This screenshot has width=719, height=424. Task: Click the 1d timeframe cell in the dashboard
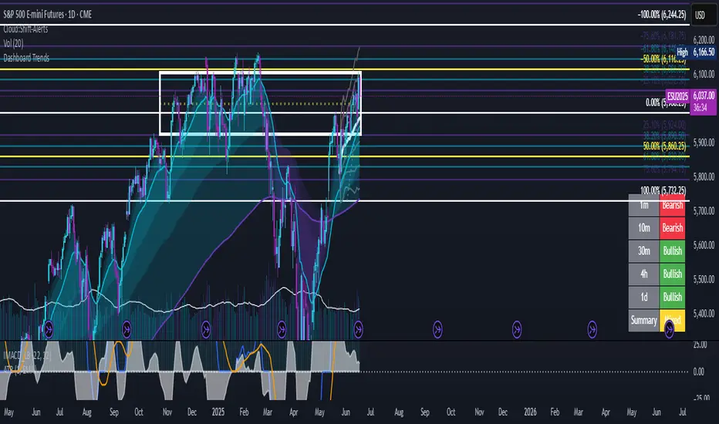(x=644, y=297)
